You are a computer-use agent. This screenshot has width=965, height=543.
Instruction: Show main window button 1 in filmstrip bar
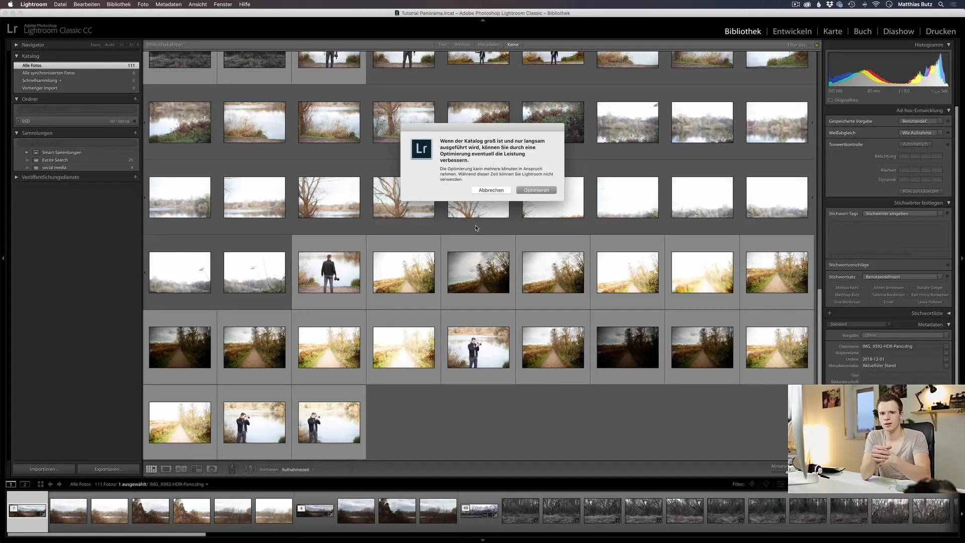[11, 484]
